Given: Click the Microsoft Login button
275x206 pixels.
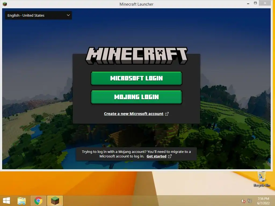Looking at the screenshot, I should click(x=136, y=78).
